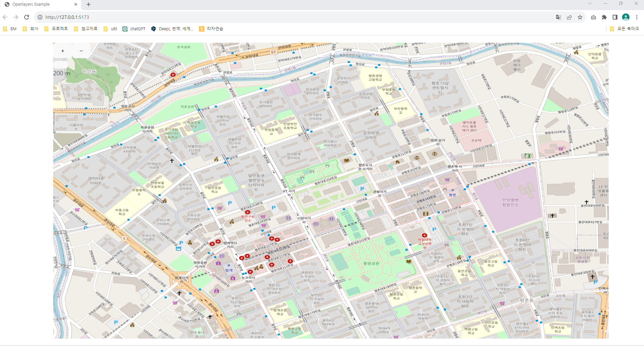
Task: Click road shield number 1 on 경수대로
Action: (x=124, y=238)
